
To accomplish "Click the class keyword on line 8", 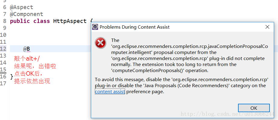I will click(x=41, y=21).
